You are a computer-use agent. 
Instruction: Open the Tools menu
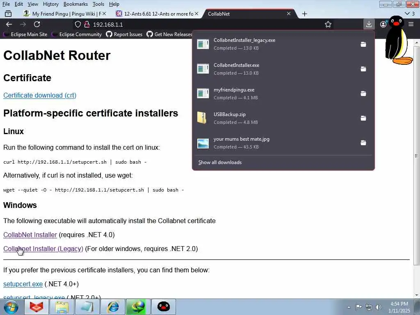(x=98, y=4)
